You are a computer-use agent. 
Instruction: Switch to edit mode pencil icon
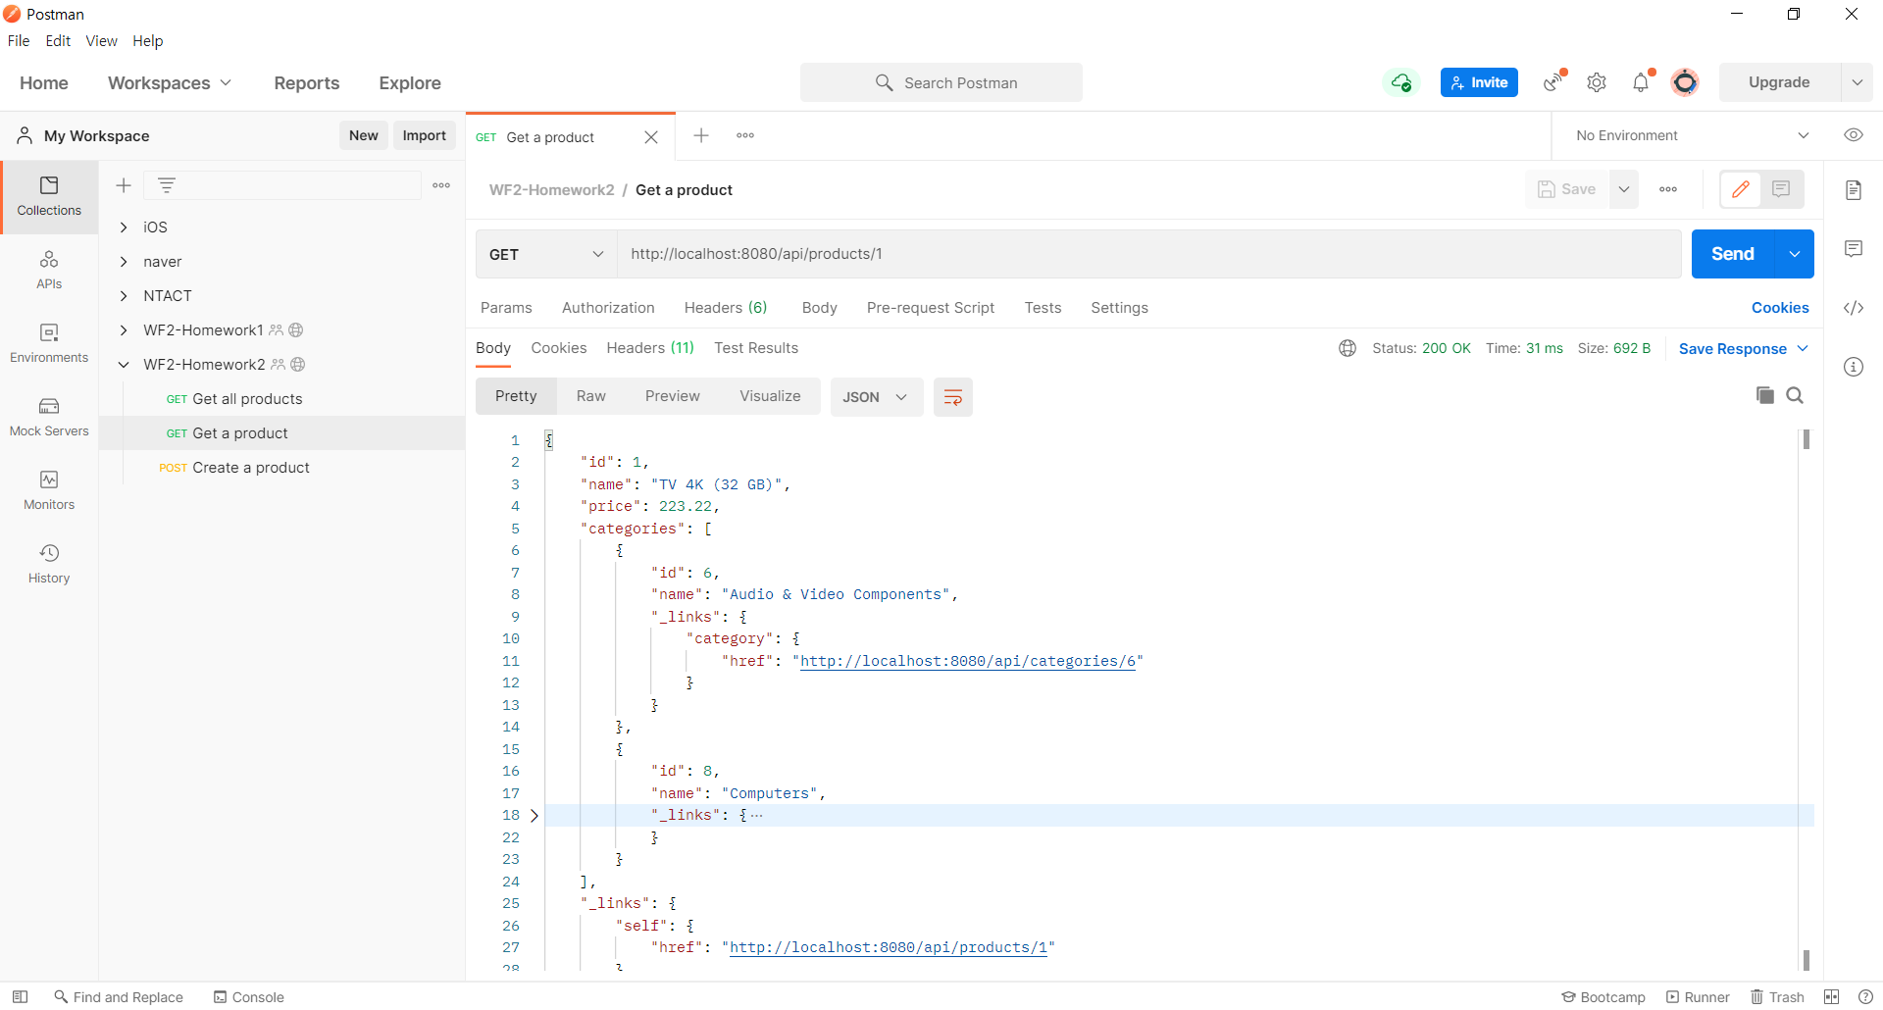[1741, 189]
